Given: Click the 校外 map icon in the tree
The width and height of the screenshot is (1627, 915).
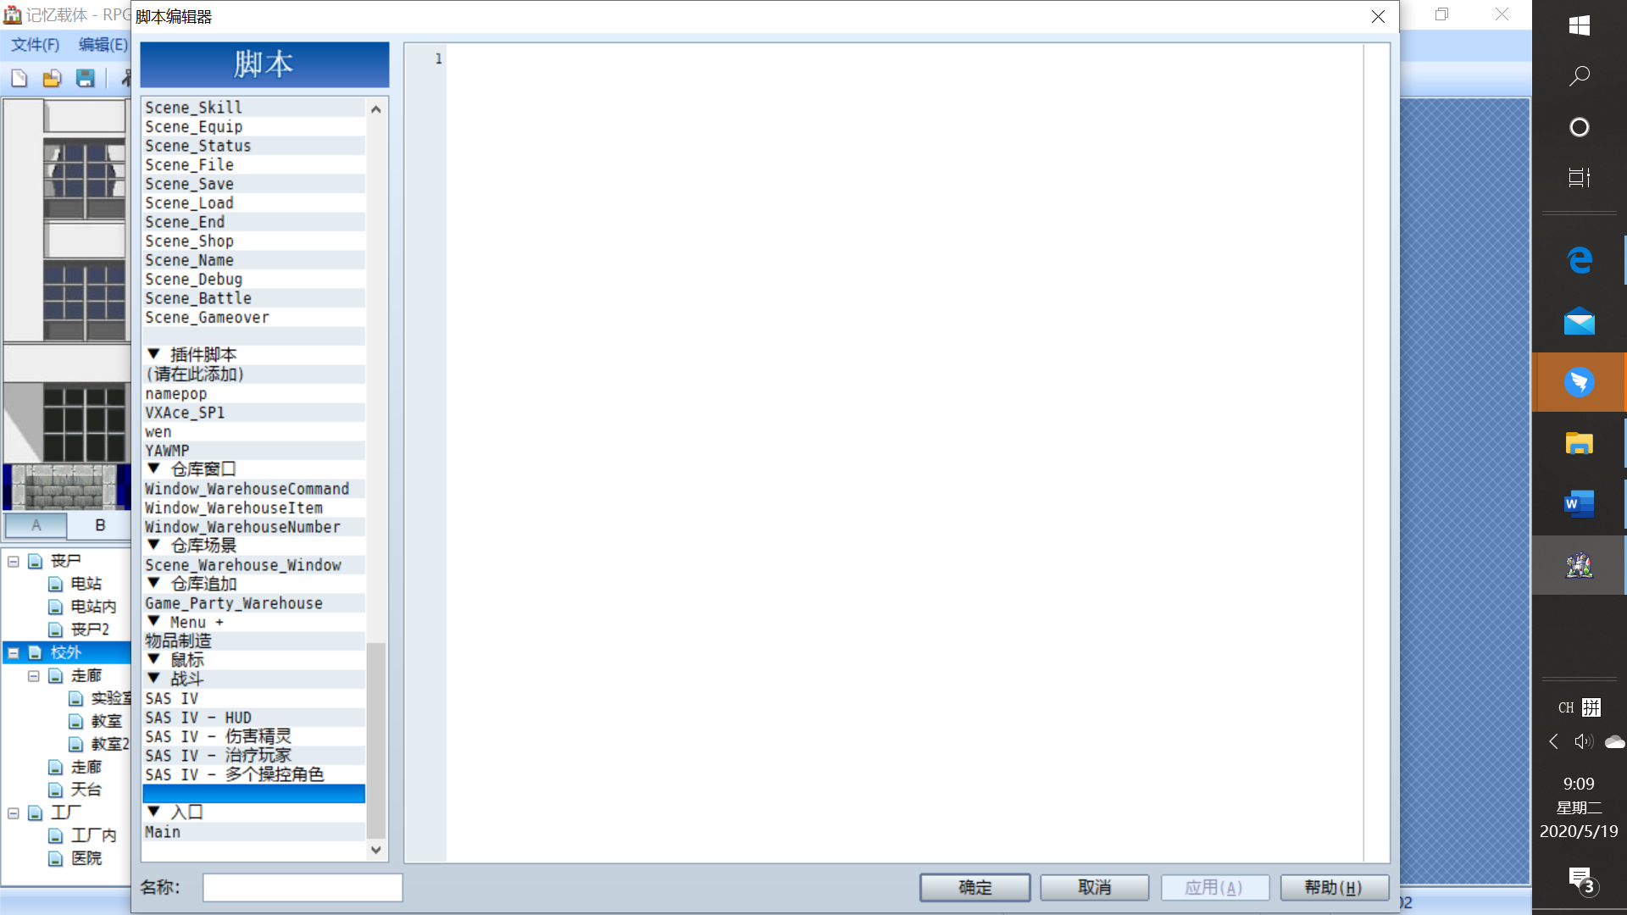Looking at the screenshot, I should click(x=35, y=652).
